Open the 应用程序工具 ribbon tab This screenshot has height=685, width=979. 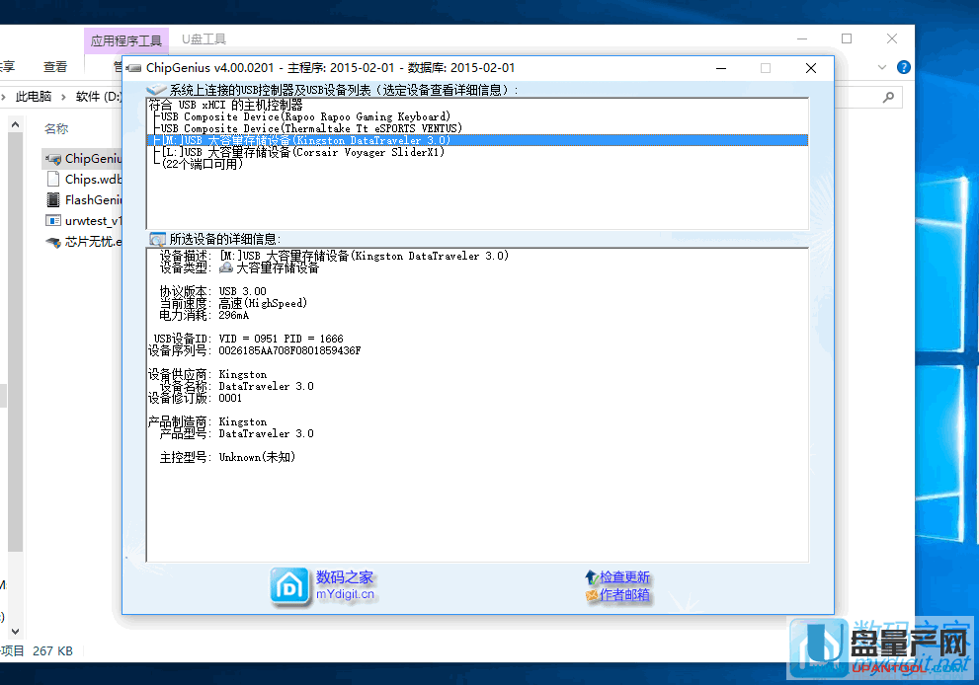[x=125, y=40]
